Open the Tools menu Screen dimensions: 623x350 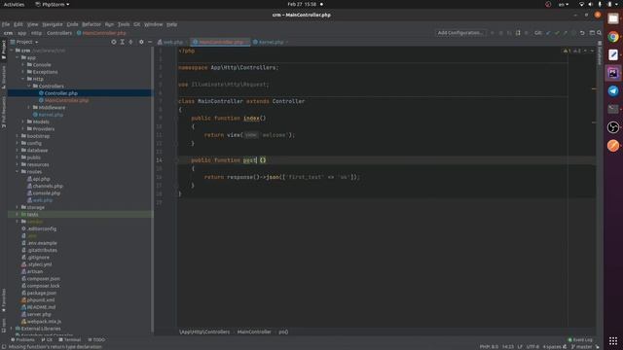(124, 24)
